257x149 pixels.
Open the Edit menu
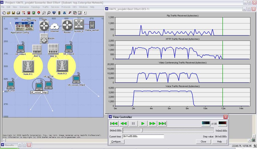point(8,7)
